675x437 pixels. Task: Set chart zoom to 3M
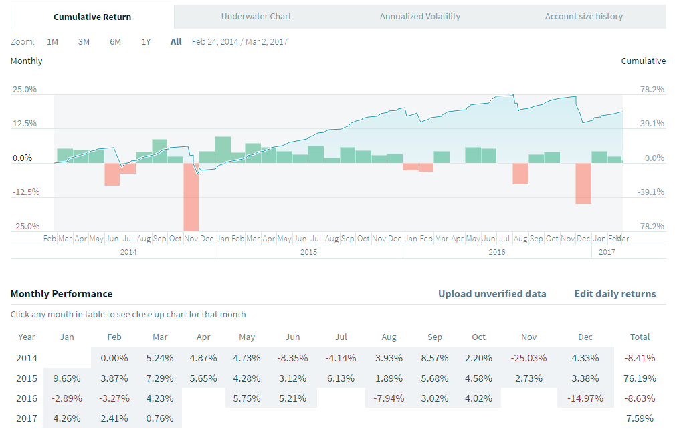pyautogui.click(x=84, y=42)
